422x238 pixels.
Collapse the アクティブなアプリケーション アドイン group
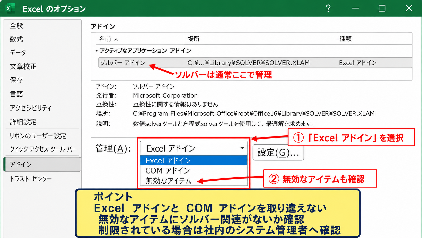[96, 51]
